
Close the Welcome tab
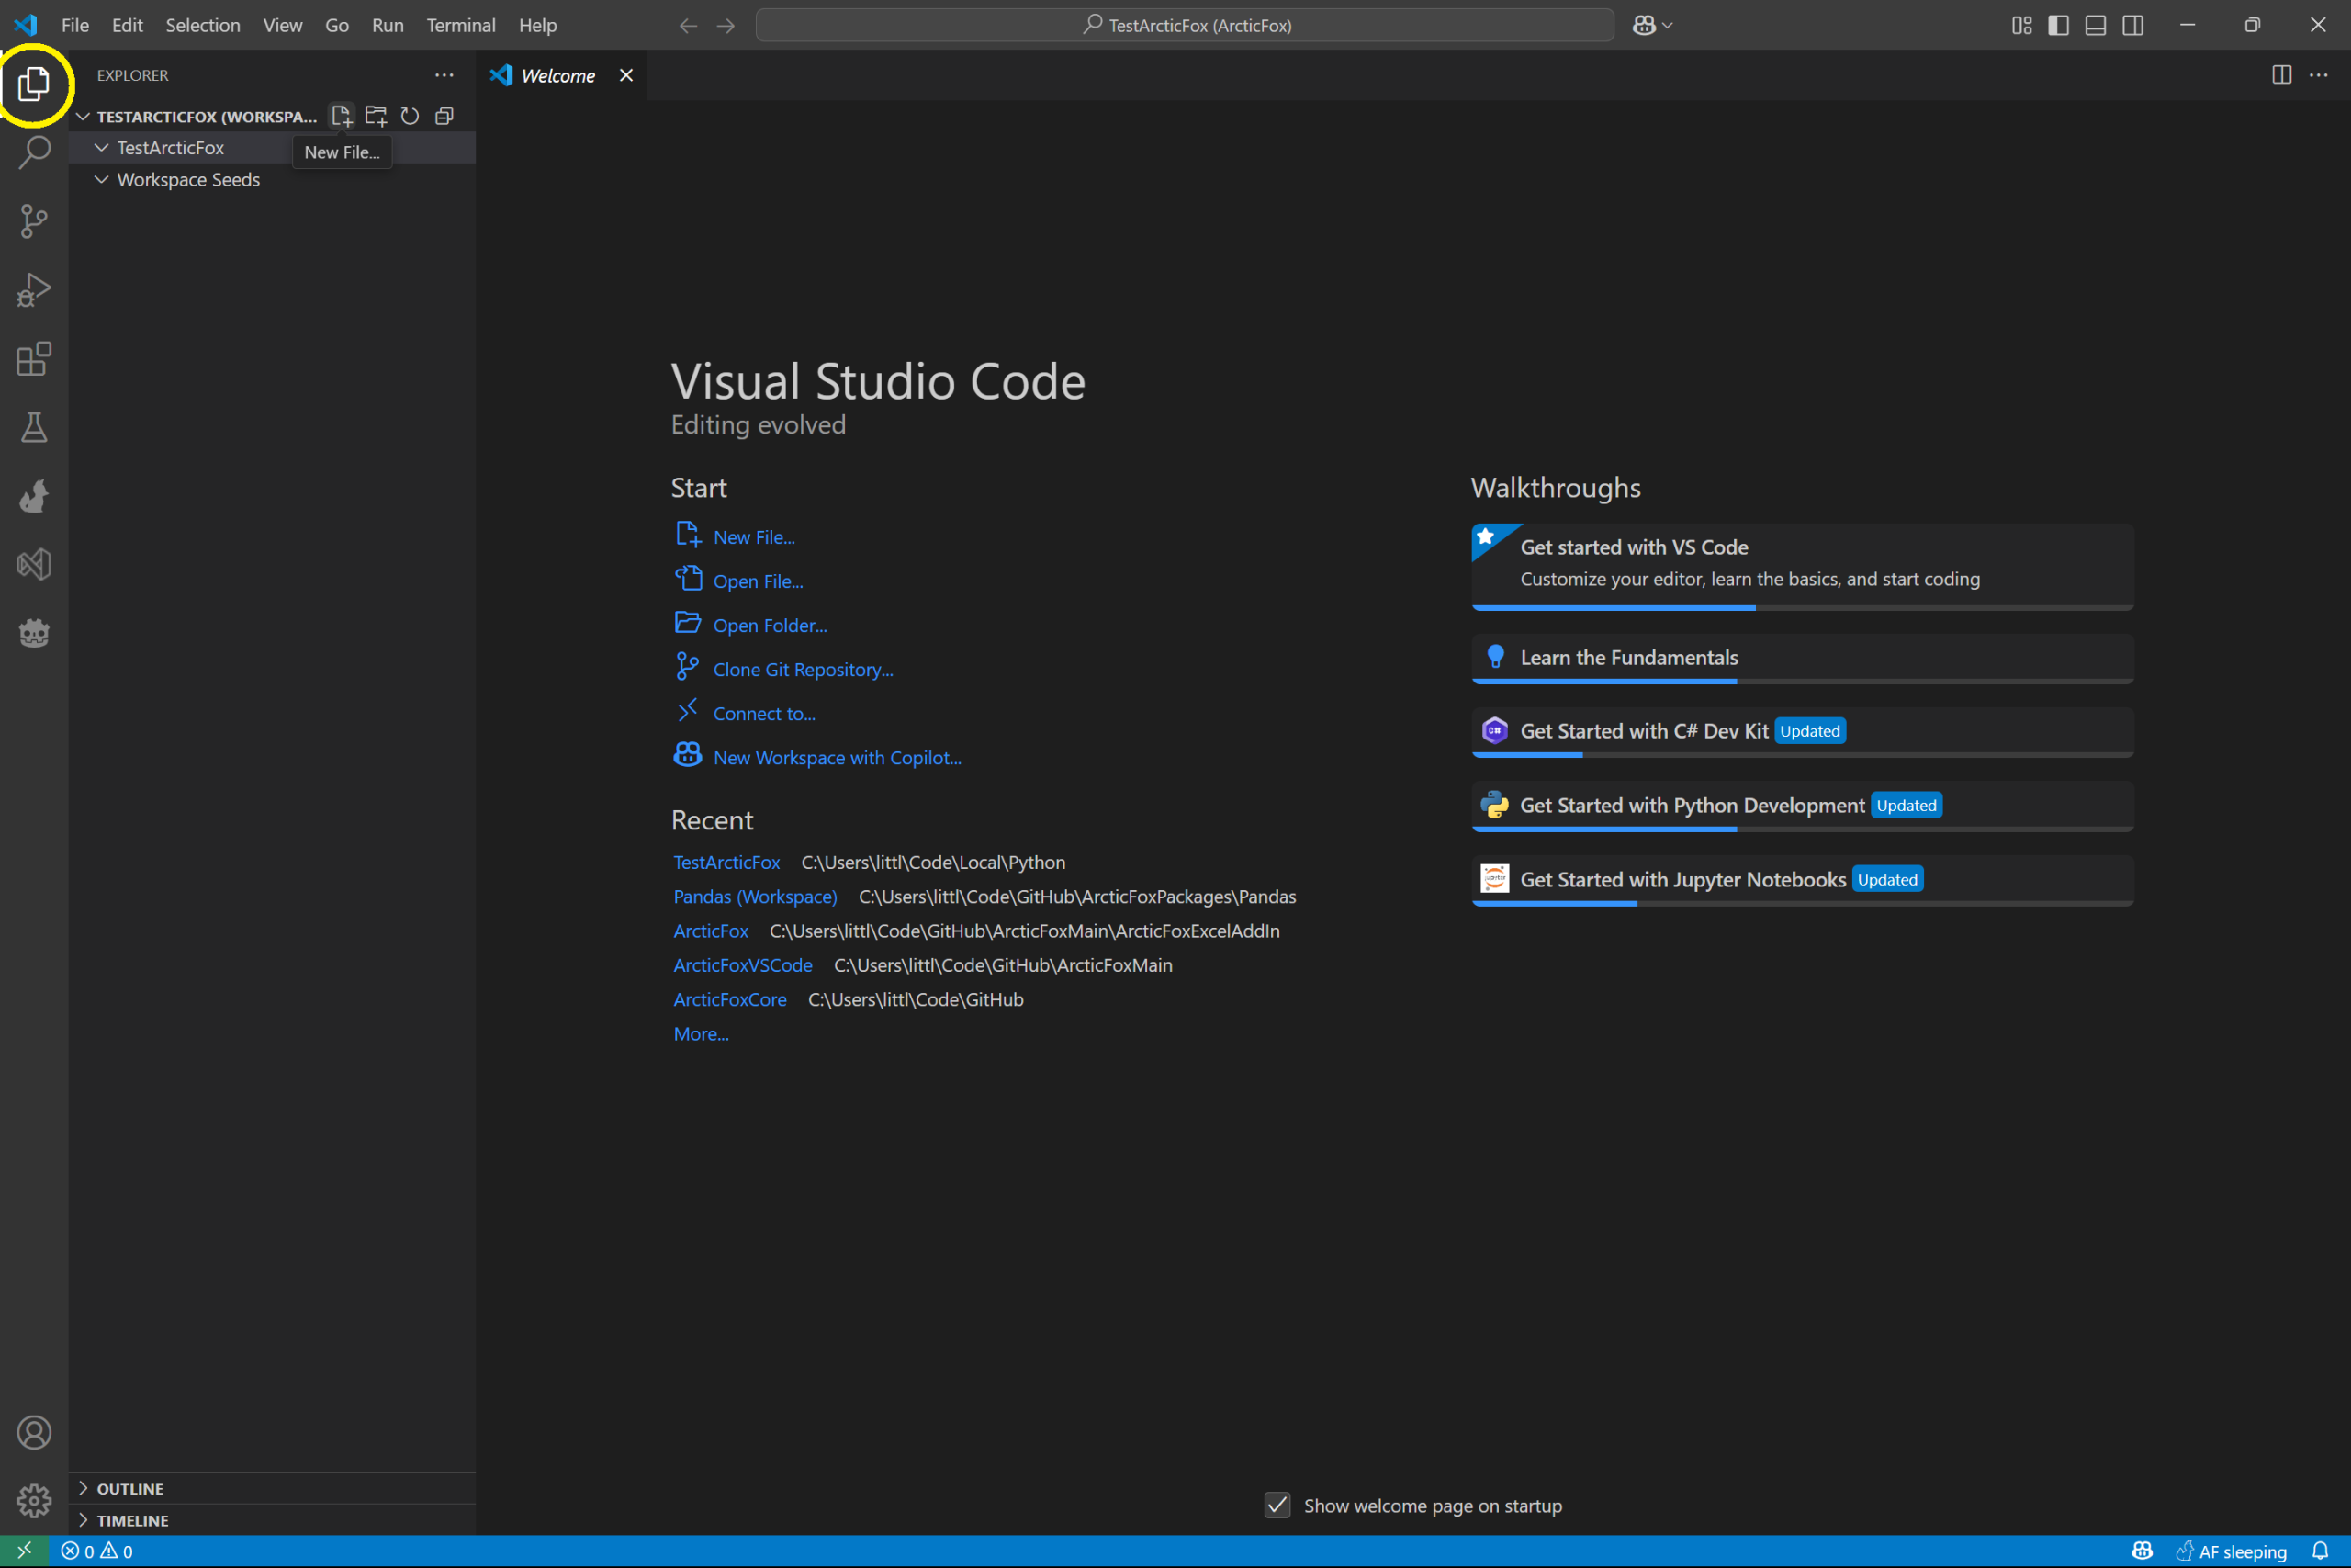pos(626,75)
